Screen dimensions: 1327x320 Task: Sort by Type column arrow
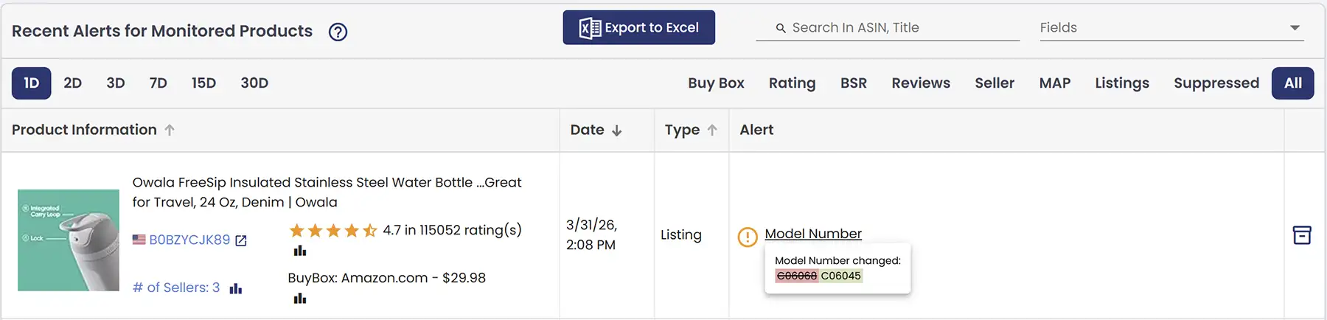(x=712, y=130)
